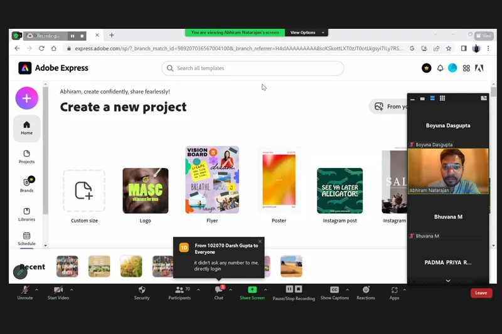This screenshot has width=502, height=334.
Task: Select Abhiram Natarajan's video tile
Action: click(x=448, y=171)
